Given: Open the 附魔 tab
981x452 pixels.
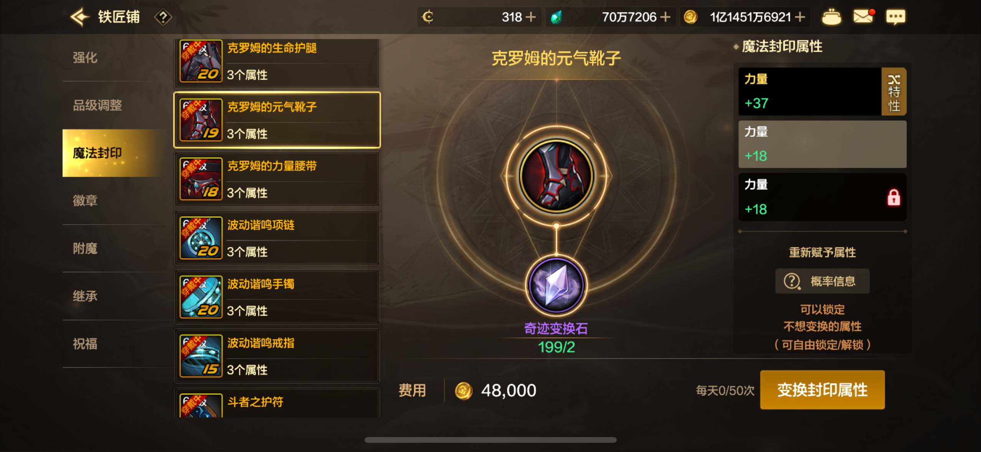Looking at the screenshot, I should (85, 248).
